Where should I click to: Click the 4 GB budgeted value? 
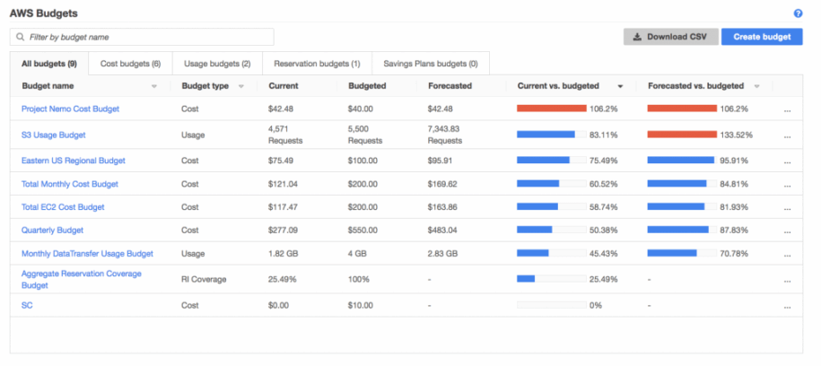(358, 254)
